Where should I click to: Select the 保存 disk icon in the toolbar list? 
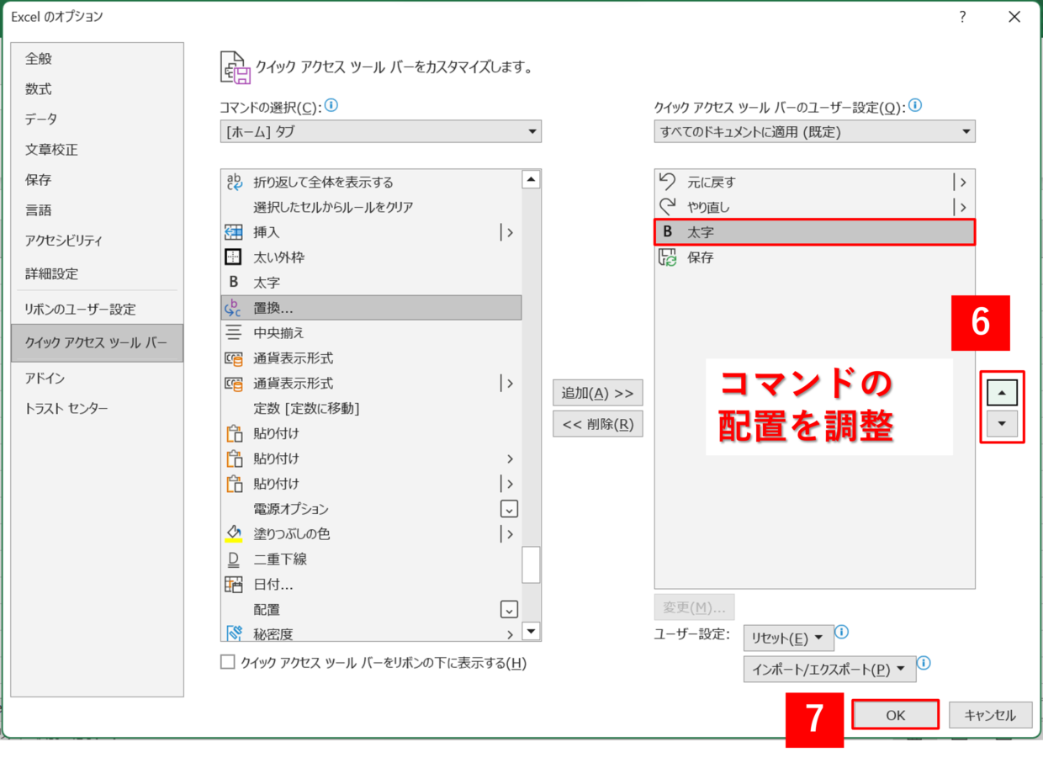pyautogui.click(x=668, y=257)
